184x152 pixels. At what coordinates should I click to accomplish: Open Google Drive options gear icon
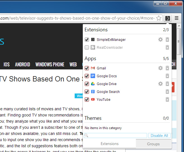[161, 84]
